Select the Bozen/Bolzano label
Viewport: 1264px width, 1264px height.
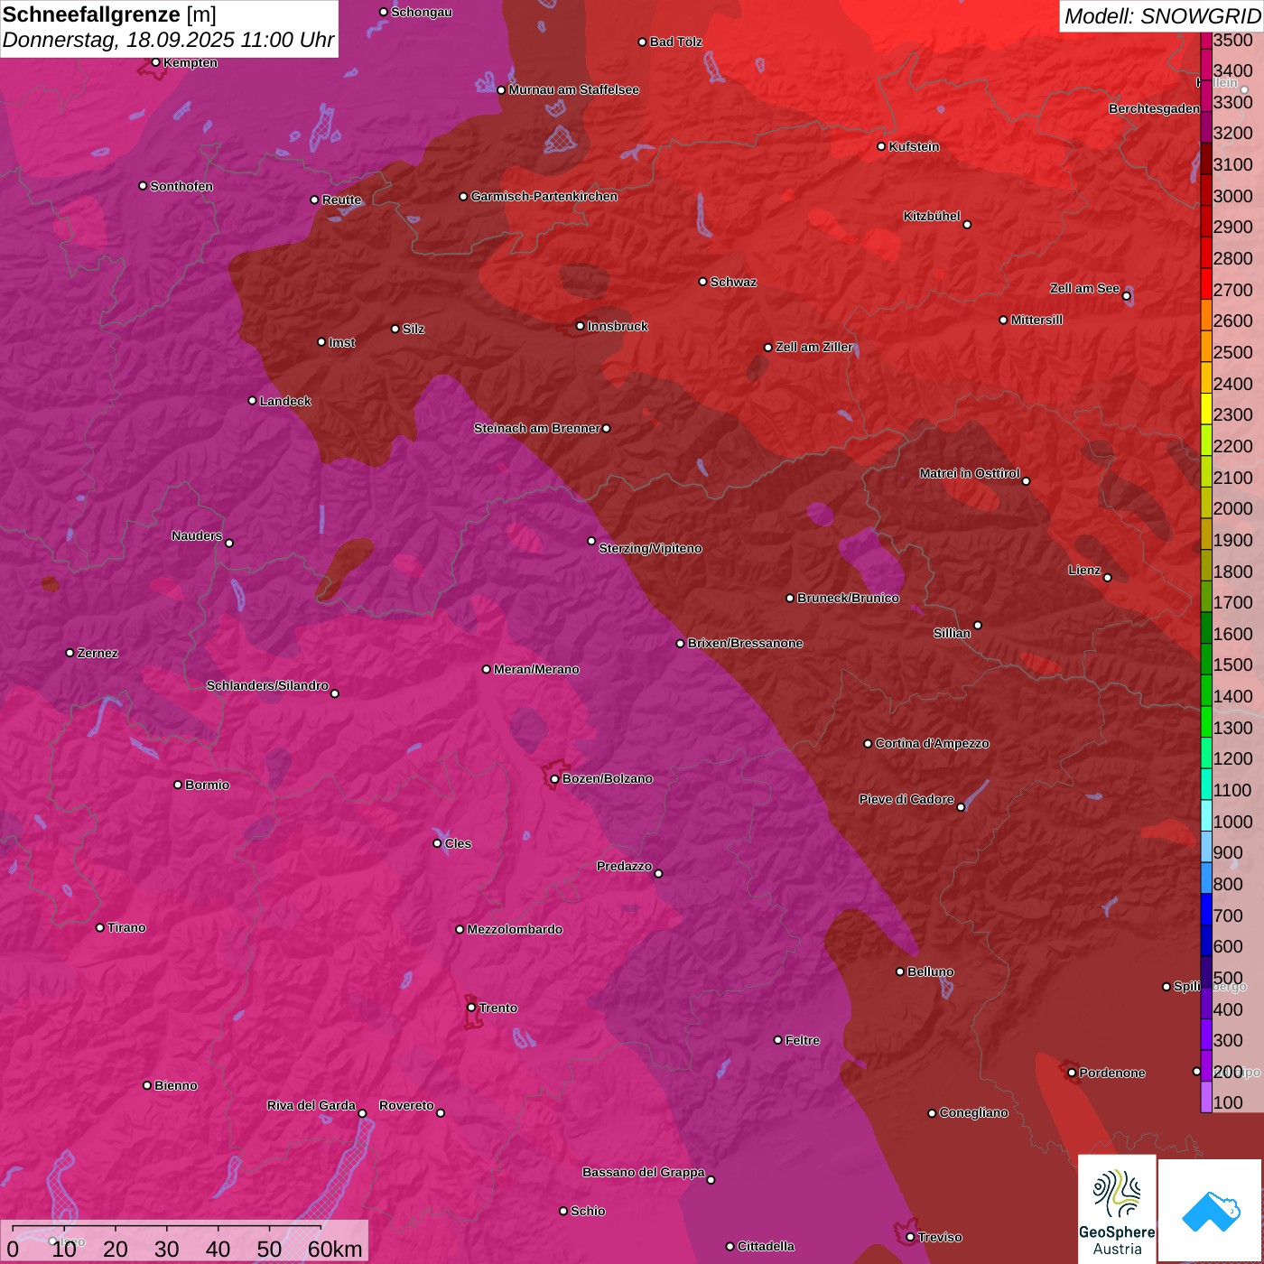click(x=607, y=778)
